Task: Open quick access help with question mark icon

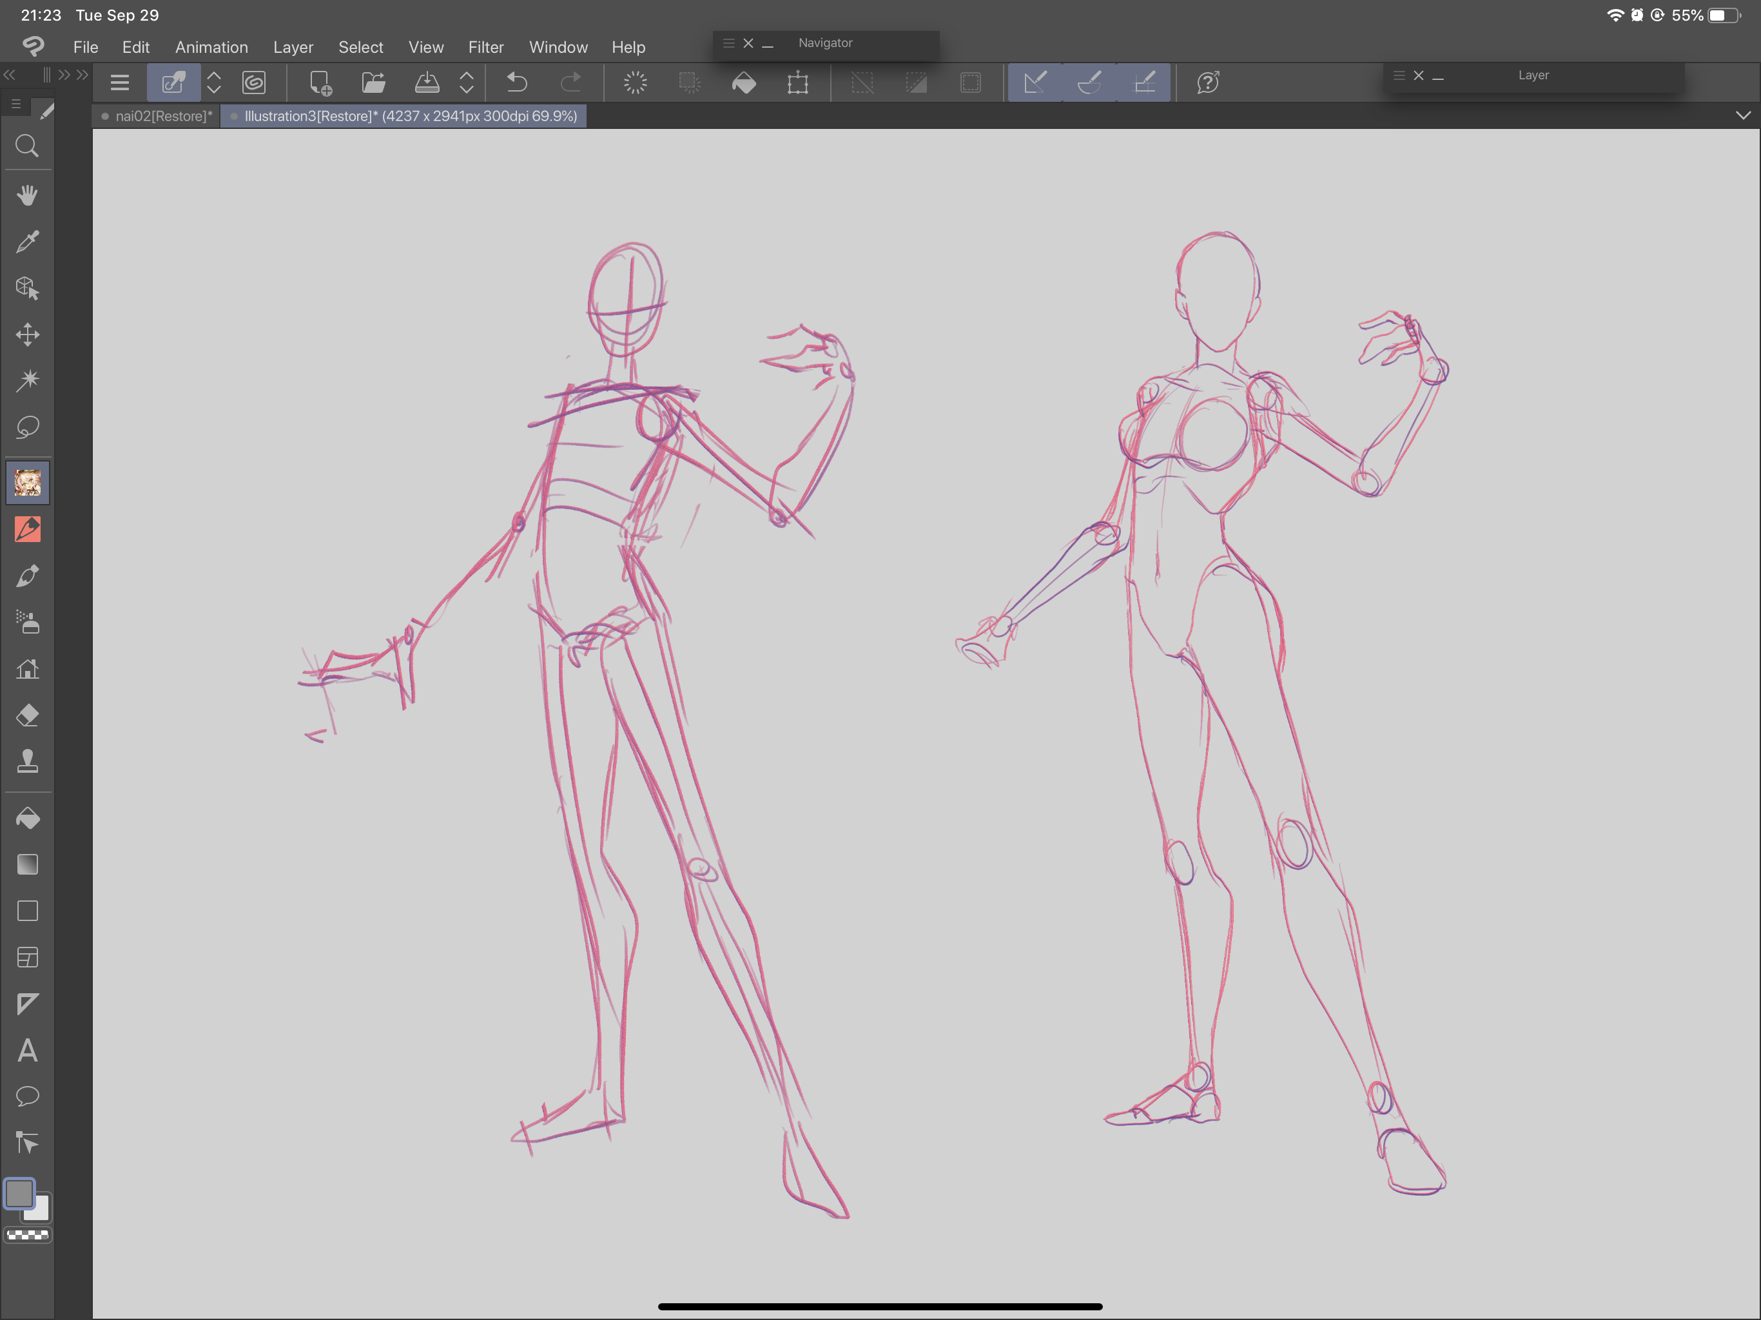Action: click(x=1208, y=82)
